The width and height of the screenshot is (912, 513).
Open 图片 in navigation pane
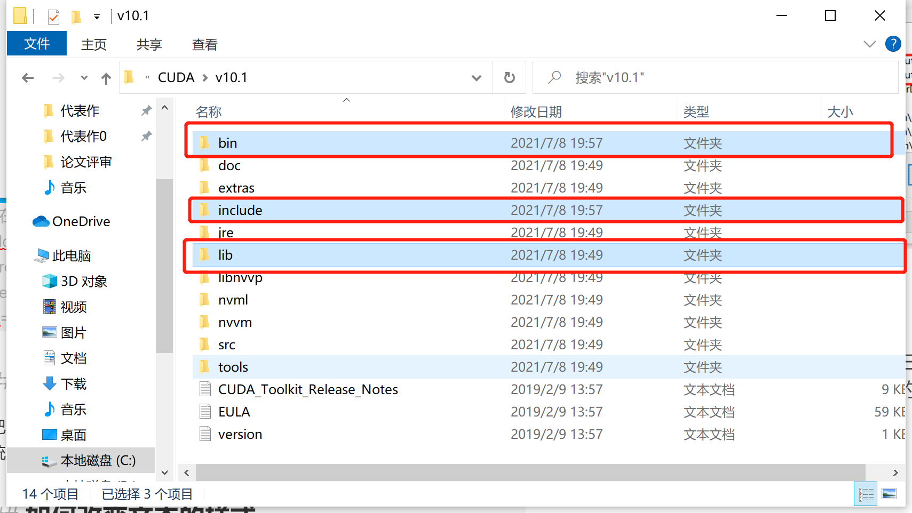point(73,332)
